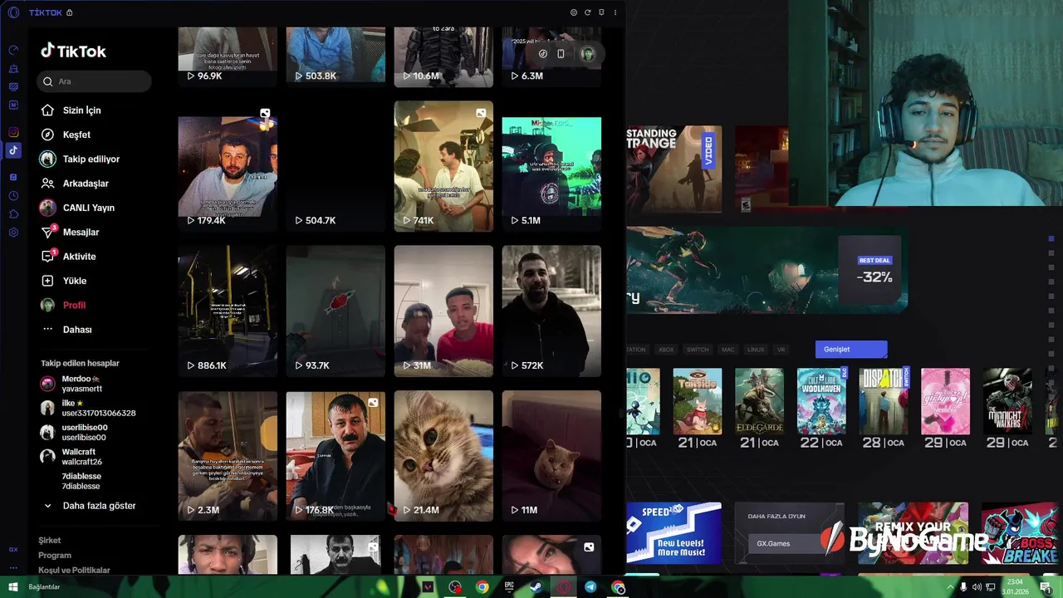Click the Sizin İçin home icon

pyautogui.click(x=47, y=110)
